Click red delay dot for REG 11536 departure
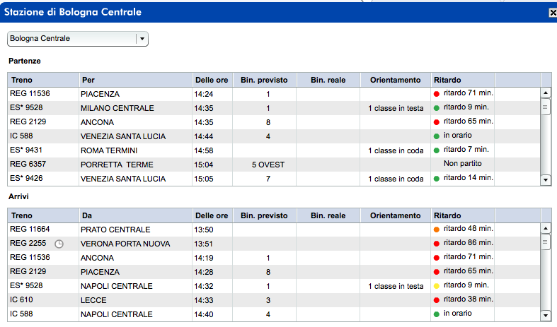 (437, 93)
